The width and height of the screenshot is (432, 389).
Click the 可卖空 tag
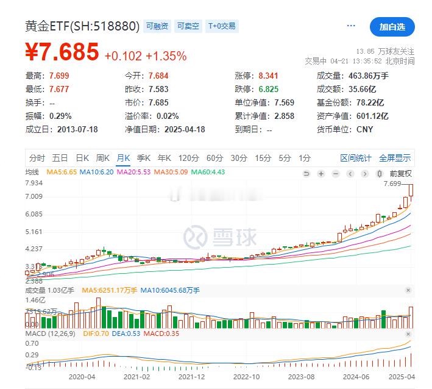click(x=188, y=26)
